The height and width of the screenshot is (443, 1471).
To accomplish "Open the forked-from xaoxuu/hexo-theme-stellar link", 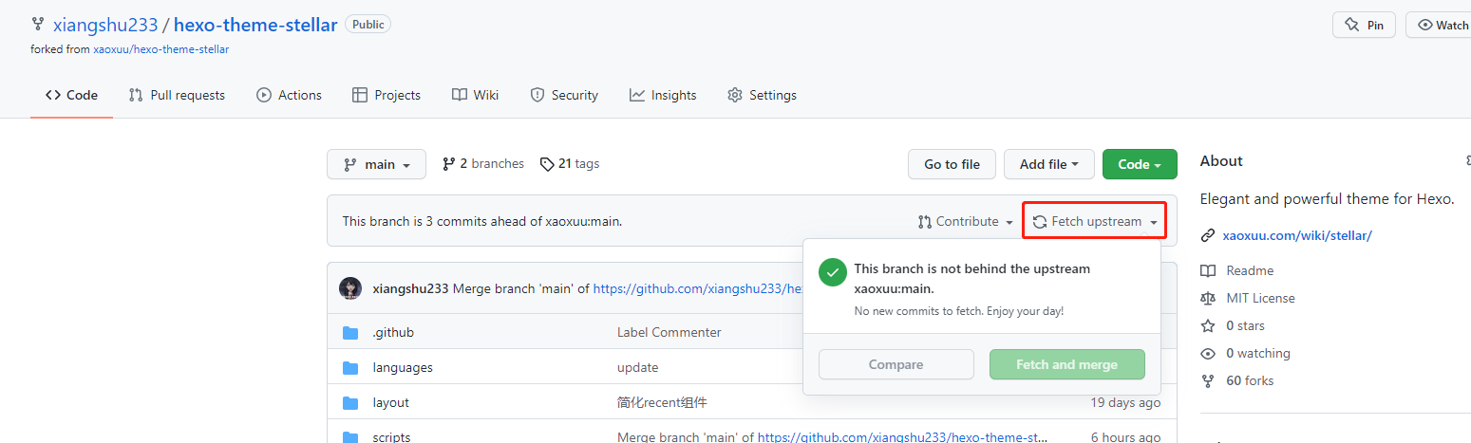I will coord(160,49).
